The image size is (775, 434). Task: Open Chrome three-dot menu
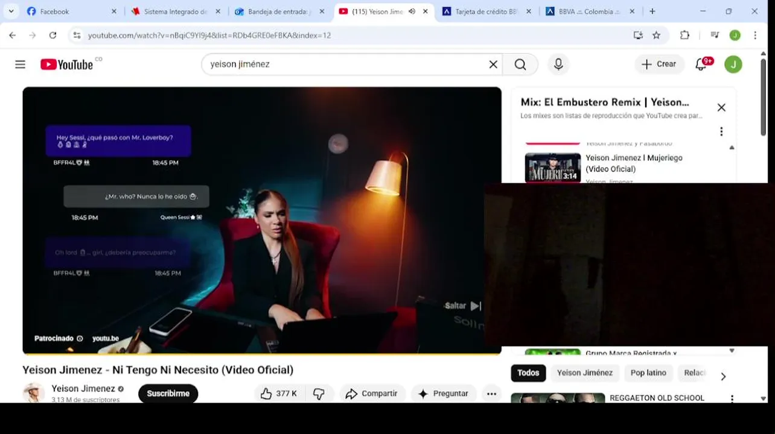755,36
